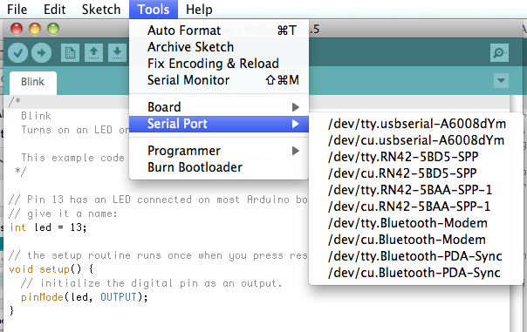Choose Archive Sketch menu item
527x332 pixels.
(219, 47)
